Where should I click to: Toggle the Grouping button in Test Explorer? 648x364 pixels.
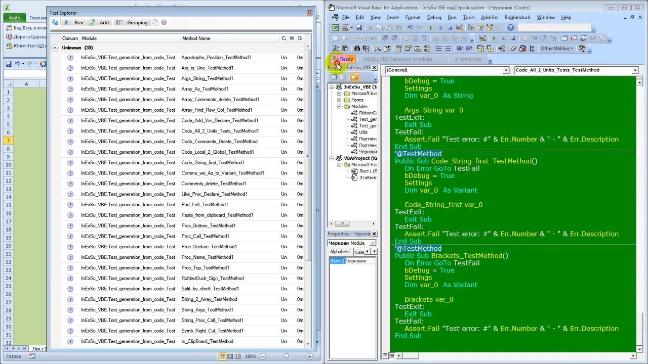point(132,22)
